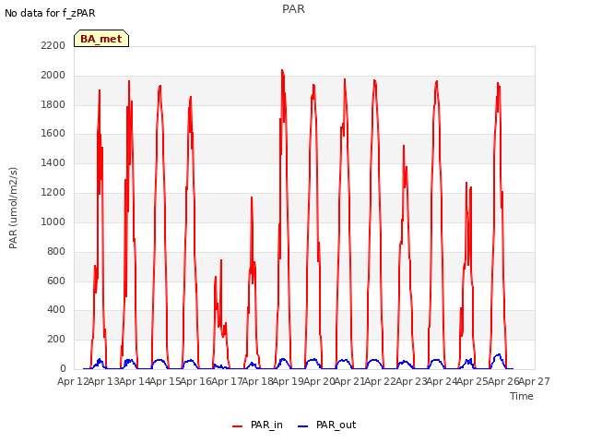Screen dimensions: 590x443
Task: Click the last PAR_out peak near 100
Action: point(499,354)
